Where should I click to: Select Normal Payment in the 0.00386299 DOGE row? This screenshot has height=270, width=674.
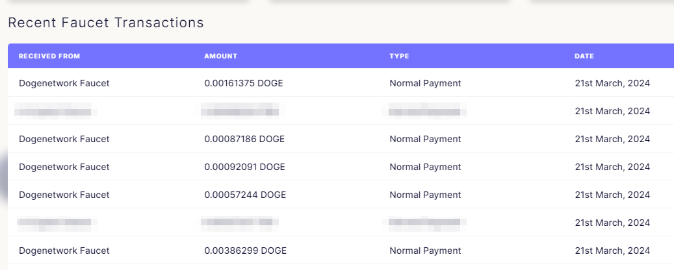click(x=425, y=251)
